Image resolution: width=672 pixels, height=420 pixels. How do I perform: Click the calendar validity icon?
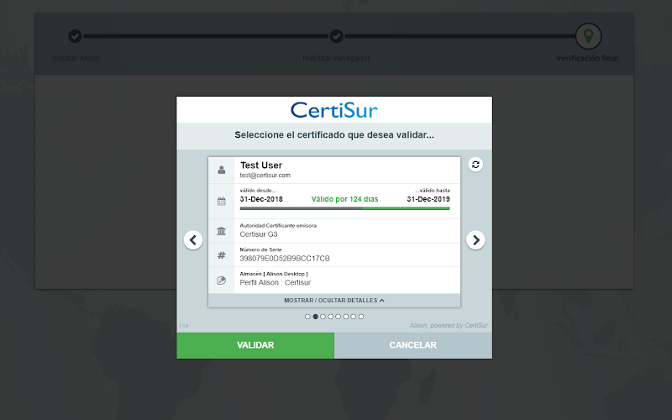pos(221,201)
